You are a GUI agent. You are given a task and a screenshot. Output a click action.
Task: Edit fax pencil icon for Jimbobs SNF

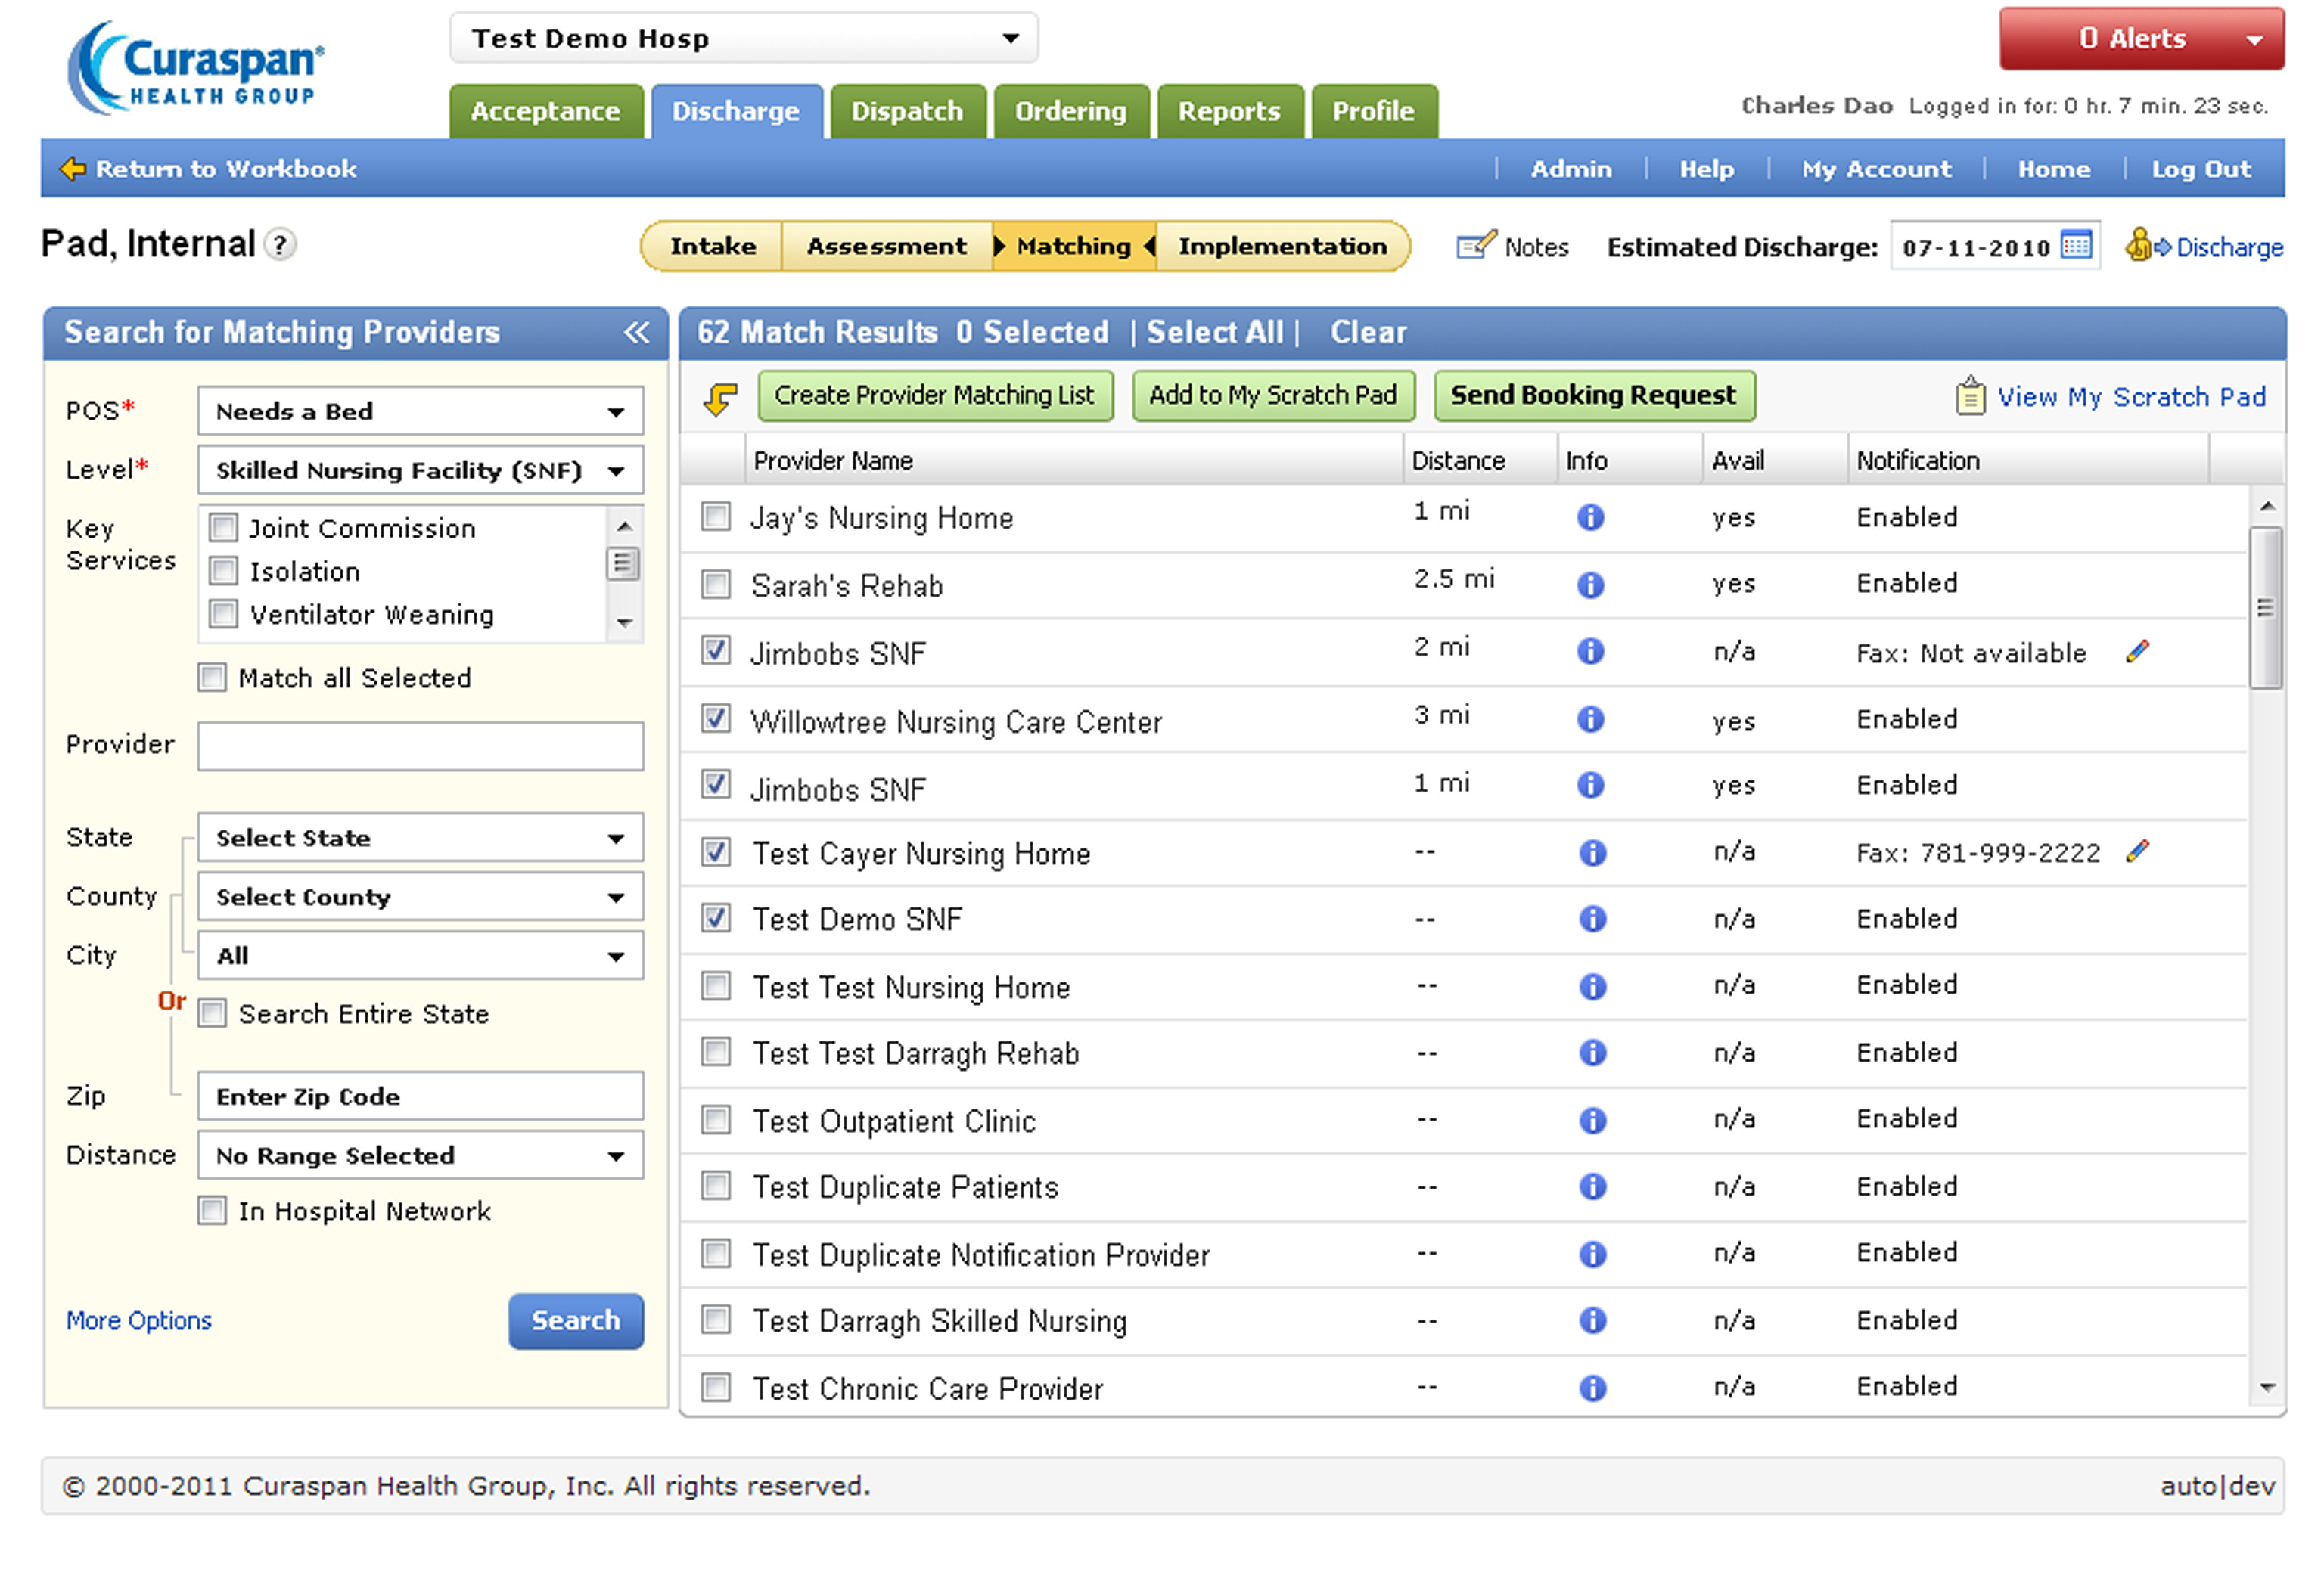pos(2137,652)
